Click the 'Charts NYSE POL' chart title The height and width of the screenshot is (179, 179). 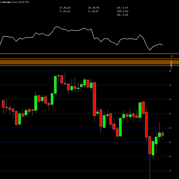pyautogui.click(x=20, y=2)
